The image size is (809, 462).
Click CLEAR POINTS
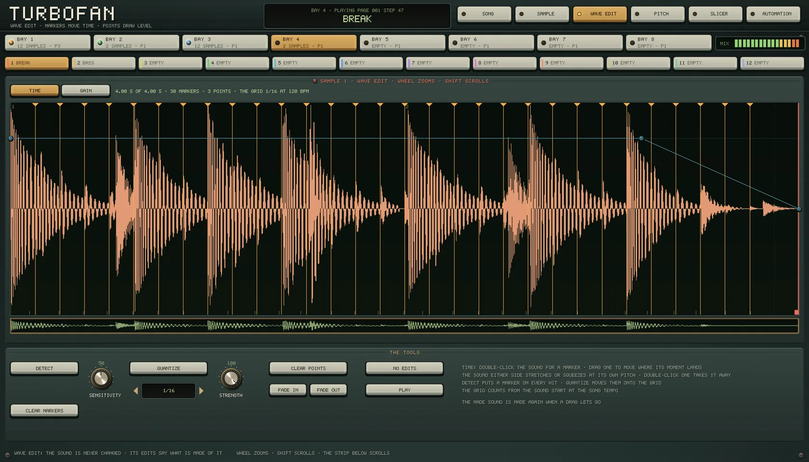tap(308, 368)
